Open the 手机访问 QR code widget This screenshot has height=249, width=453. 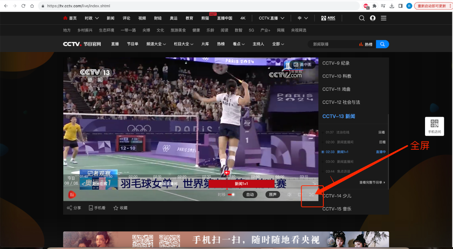435,126
